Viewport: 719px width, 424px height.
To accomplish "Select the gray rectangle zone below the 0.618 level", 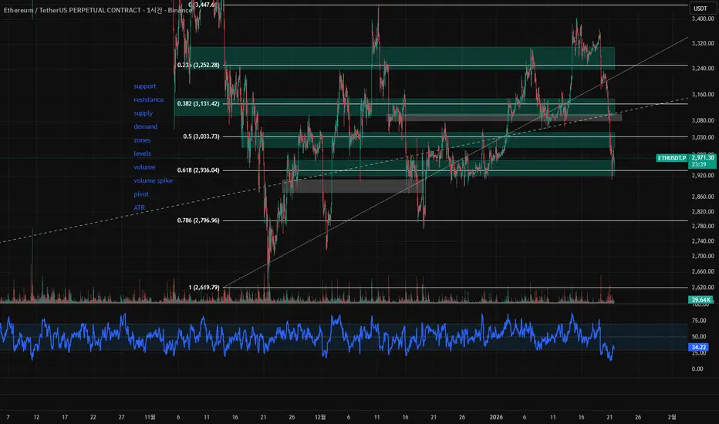I will point(352,186).
